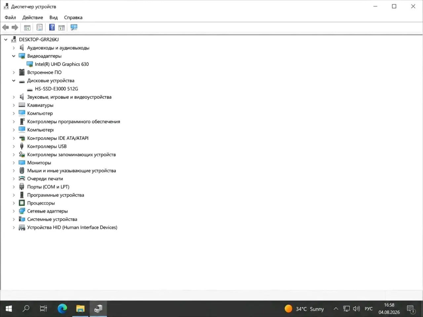Expand the Процессоры arrow

[x=14, y=203]
